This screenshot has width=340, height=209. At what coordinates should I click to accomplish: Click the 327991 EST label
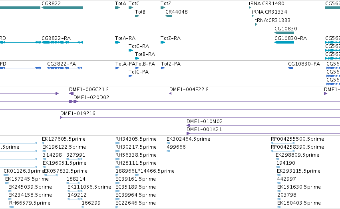[76, 155]
